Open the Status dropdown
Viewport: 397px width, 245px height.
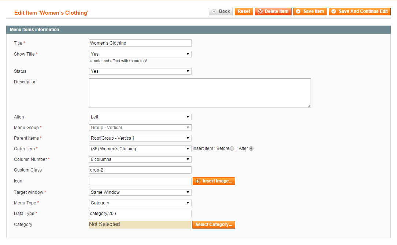[140, 71]
